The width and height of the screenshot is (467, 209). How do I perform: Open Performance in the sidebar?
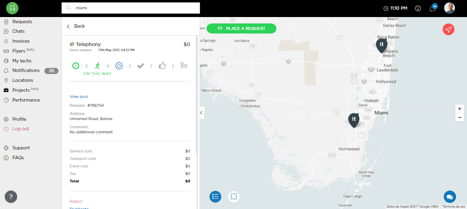(x=26, y=100)
